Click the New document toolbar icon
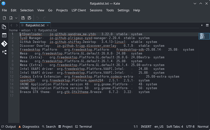This screenshot has width=210, height=130. [5, 18]
